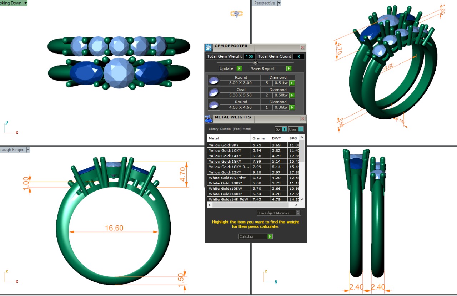457x296 pixels.
Task: Select the Through Finger viewport tab
Action: click(11, 150)
